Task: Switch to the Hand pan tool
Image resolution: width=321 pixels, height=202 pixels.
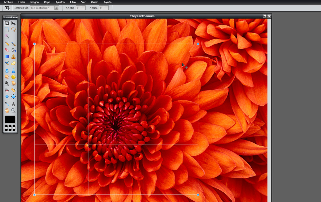Action: (7, 110)
